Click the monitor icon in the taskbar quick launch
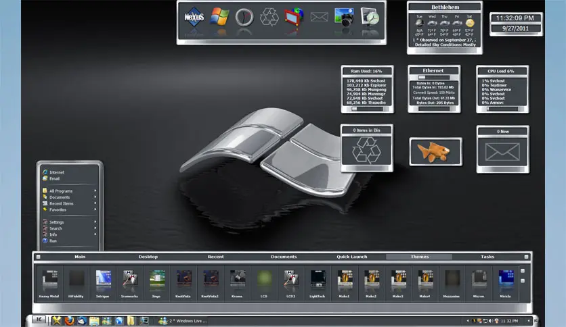 (x=144, y=320)
